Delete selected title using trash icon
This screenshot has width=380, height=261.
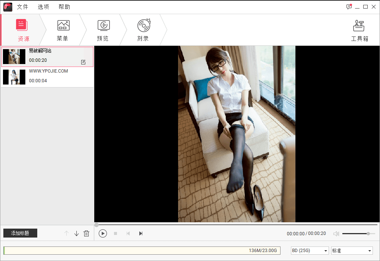point(86,233)
